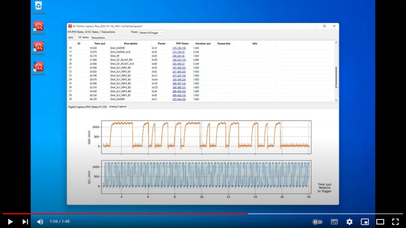Image resolution: width=406 pixels, height=228 pixels.
Task: Skip to the next video
Action: tap(25, 222)
